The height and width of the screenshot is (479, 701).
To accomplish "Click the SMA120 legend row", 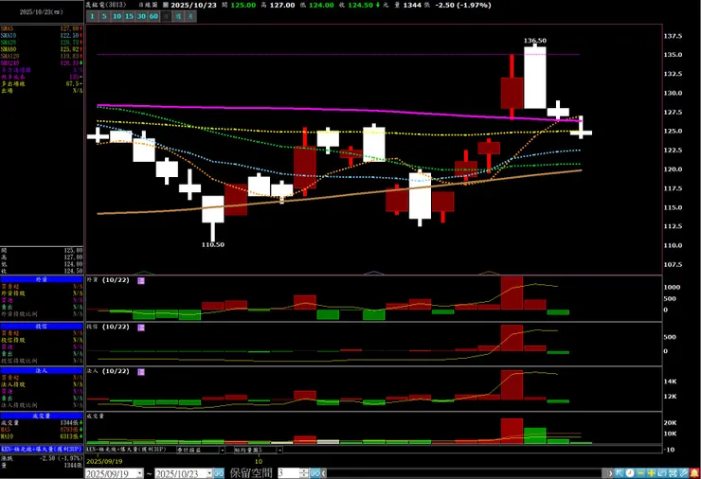I will pos(42,56).
